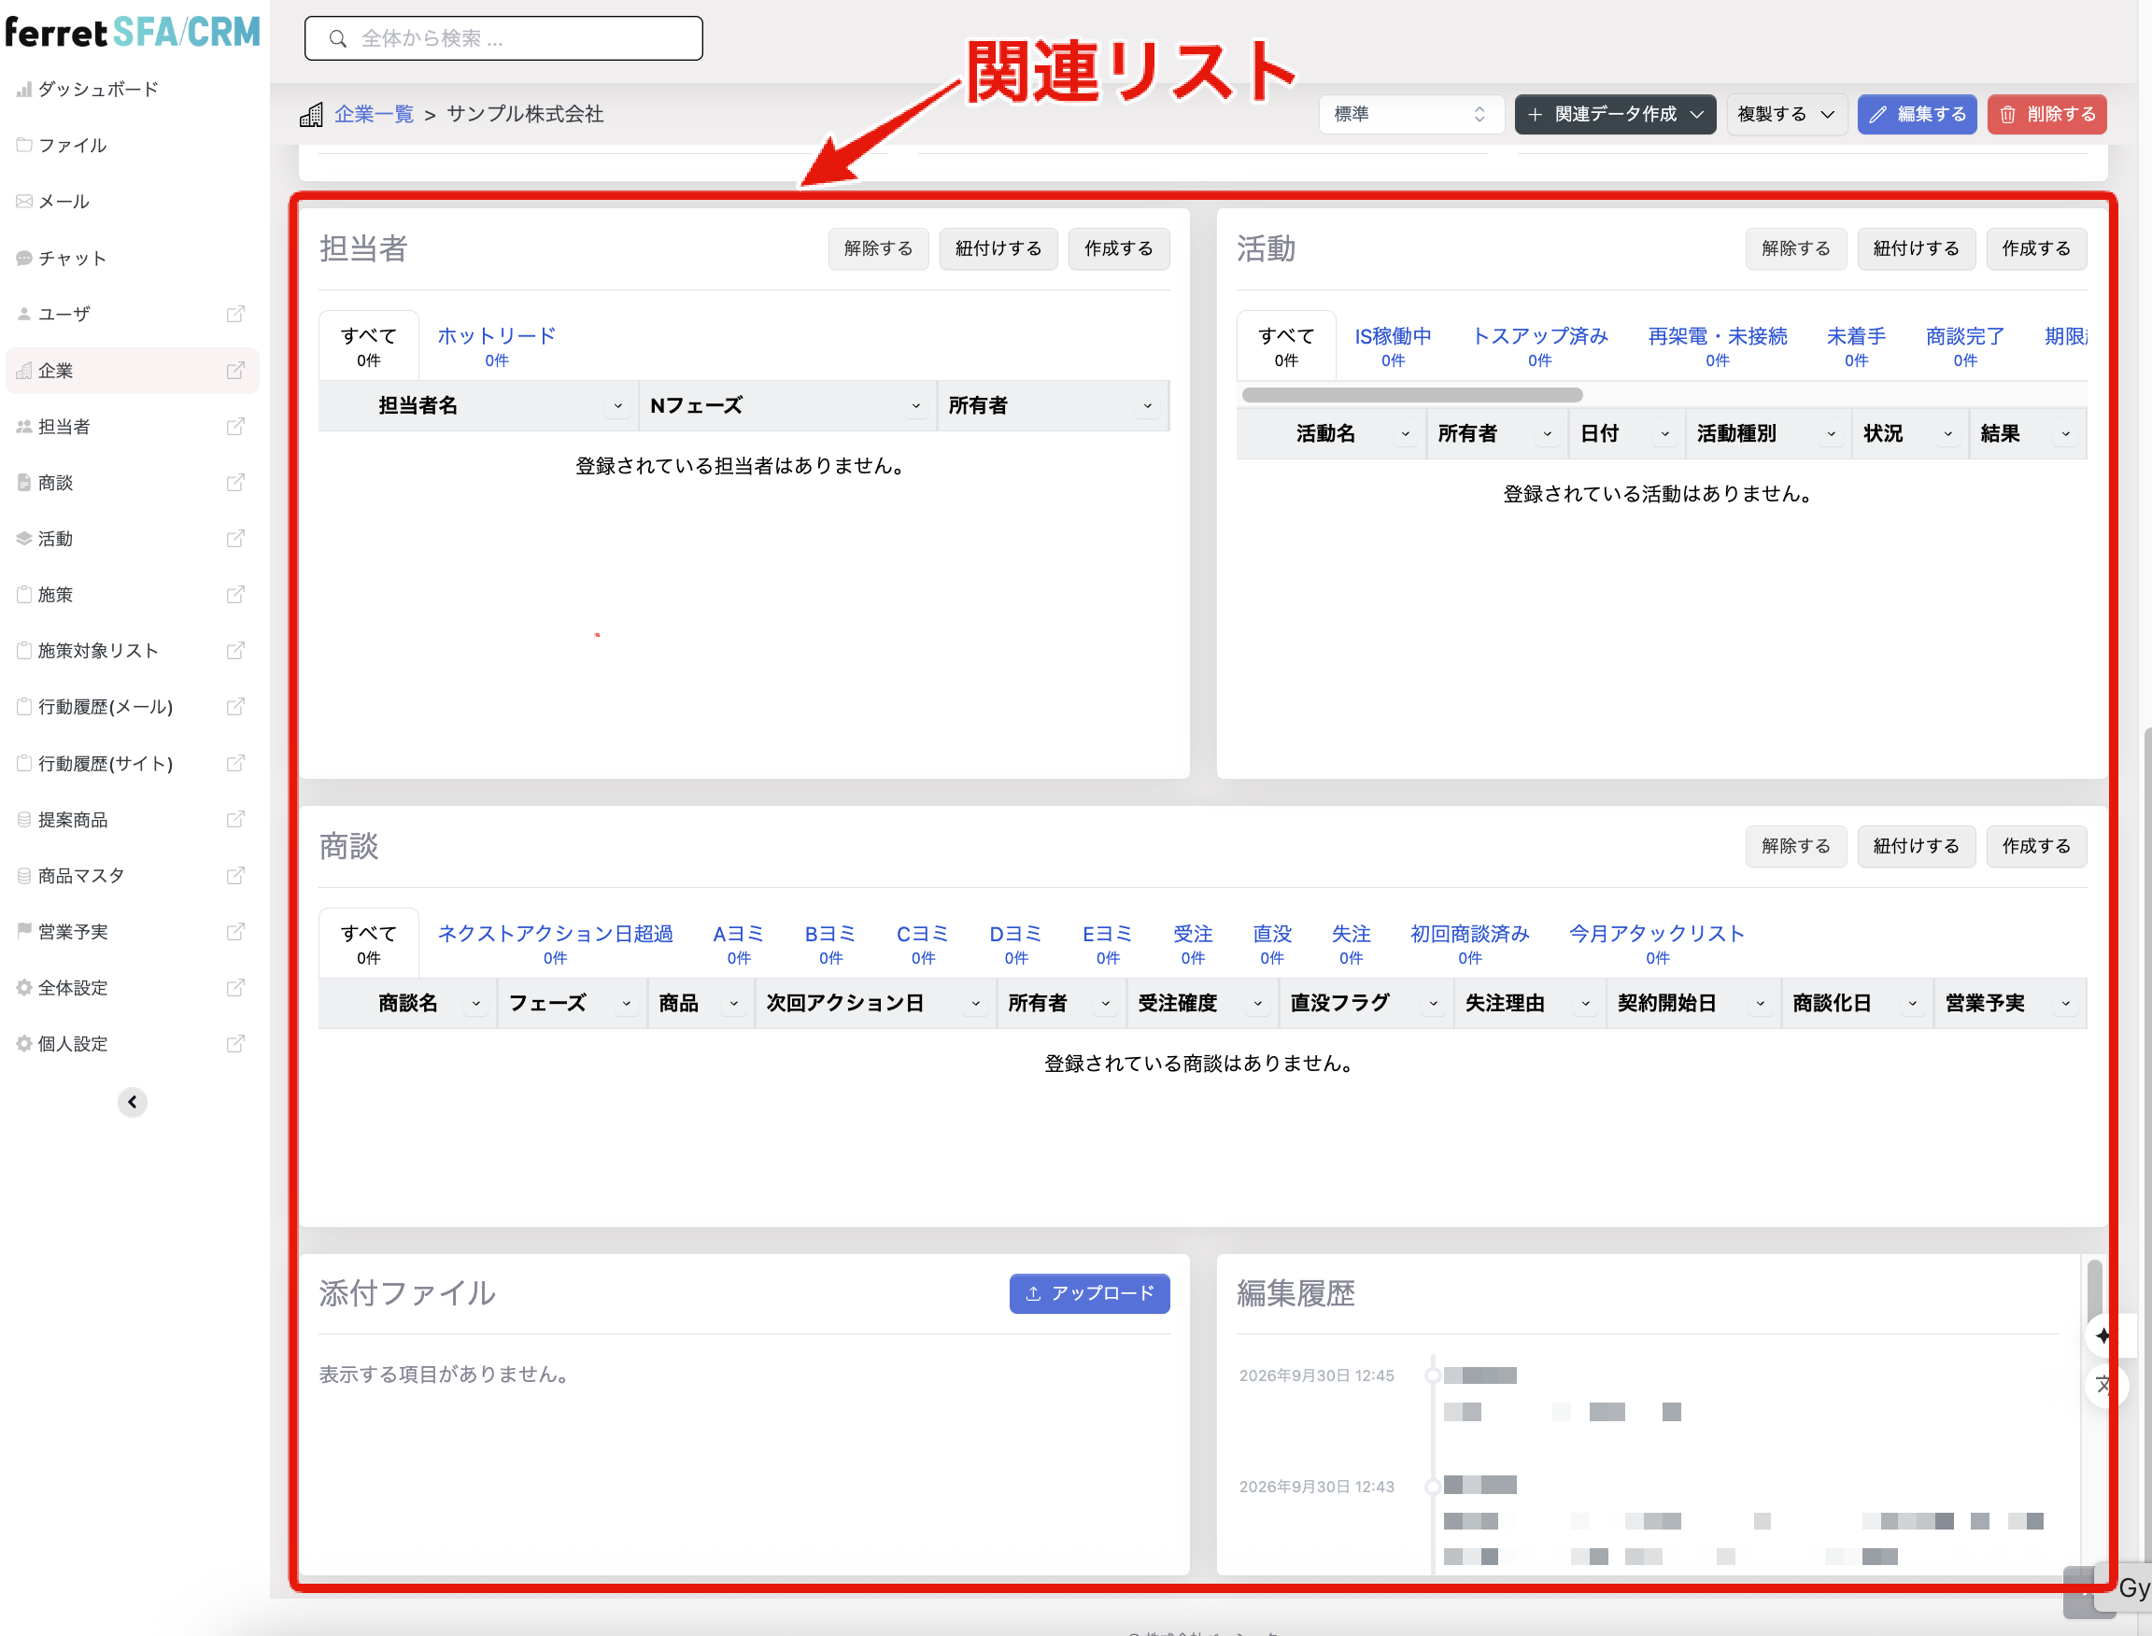Click the 編集する button

point(1917,114)
